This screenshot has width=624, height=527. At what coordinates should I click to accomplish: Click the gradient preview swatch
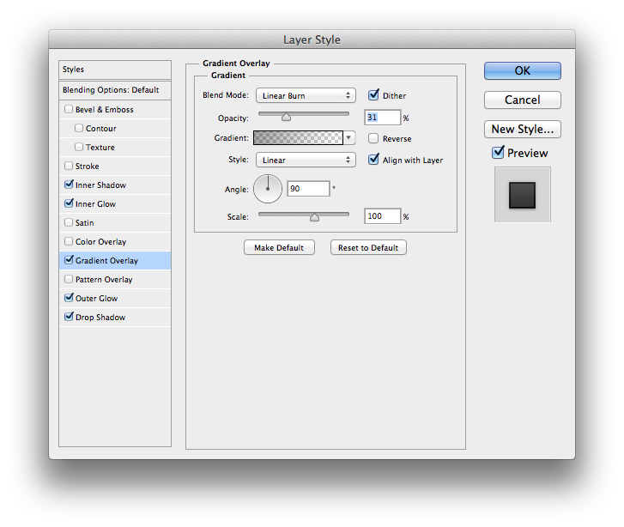coord(298,137)
